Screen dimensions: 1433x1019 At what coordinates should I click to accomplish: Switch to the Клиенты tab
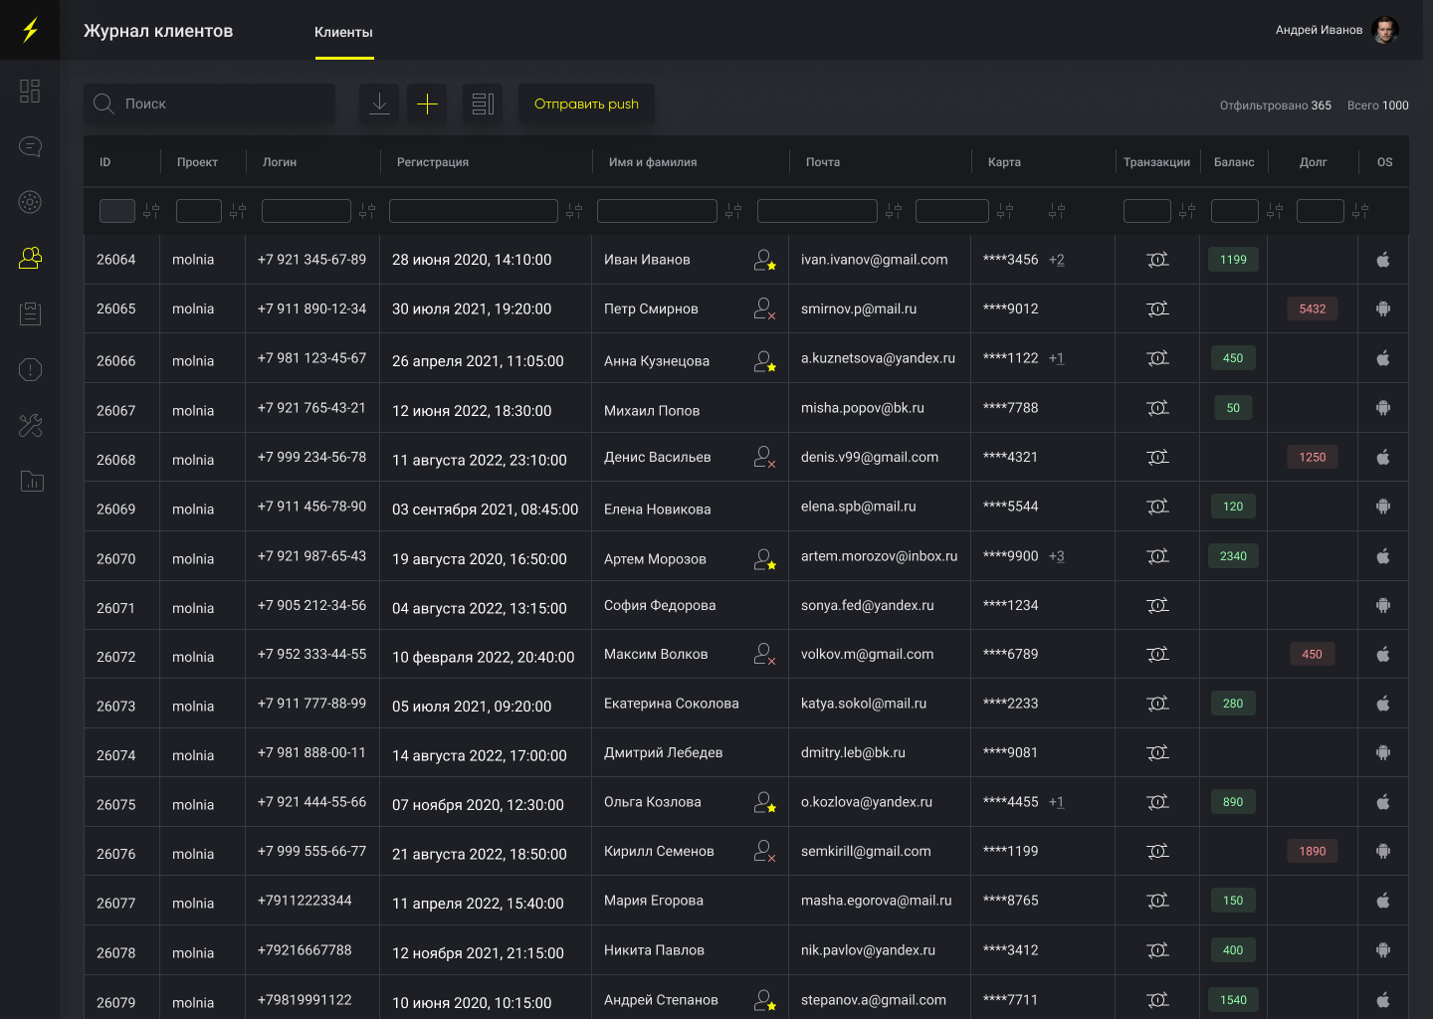343,32
